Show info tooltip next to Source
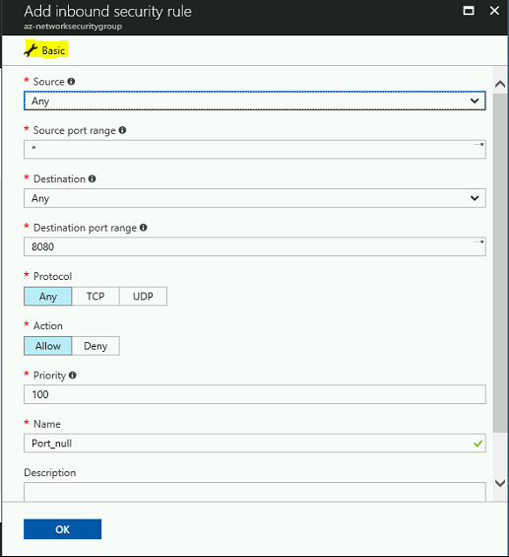 71,82
